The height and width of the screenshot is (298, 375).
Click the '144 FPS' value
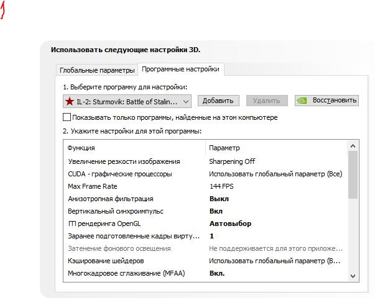[x=221, y=186]
